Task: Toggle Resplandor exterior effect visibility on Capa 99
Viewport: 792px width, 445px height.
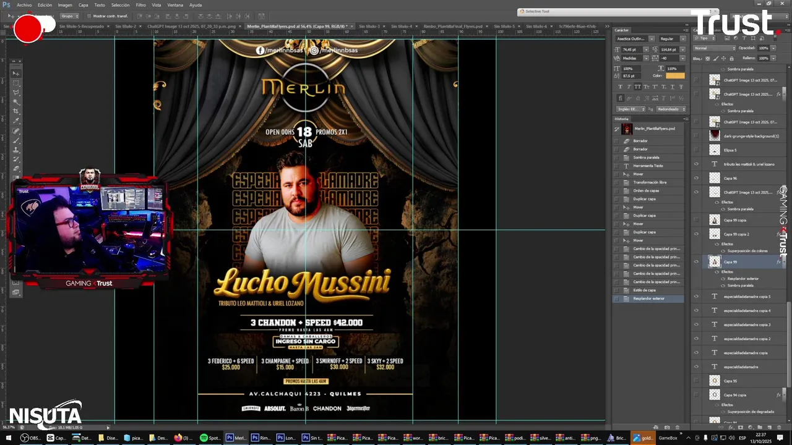Action: [x=723, y=279]
